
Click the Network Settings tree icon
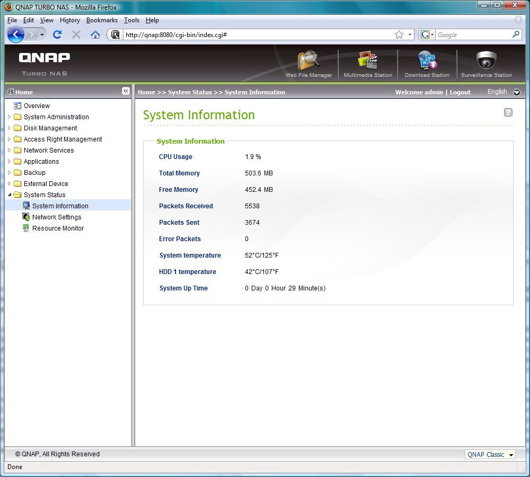(x=26, y=217)
